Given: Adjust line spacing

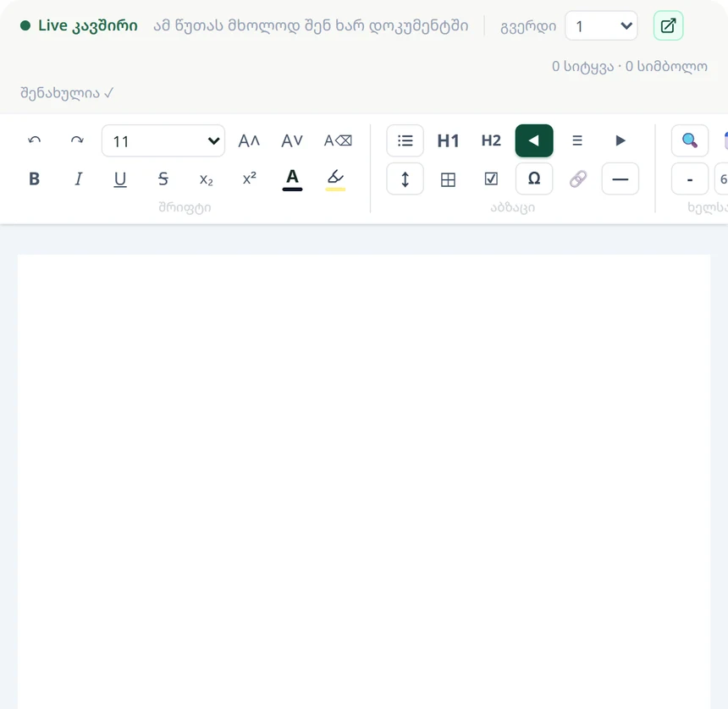Looking at the screenshot, I should pos(405,179).
